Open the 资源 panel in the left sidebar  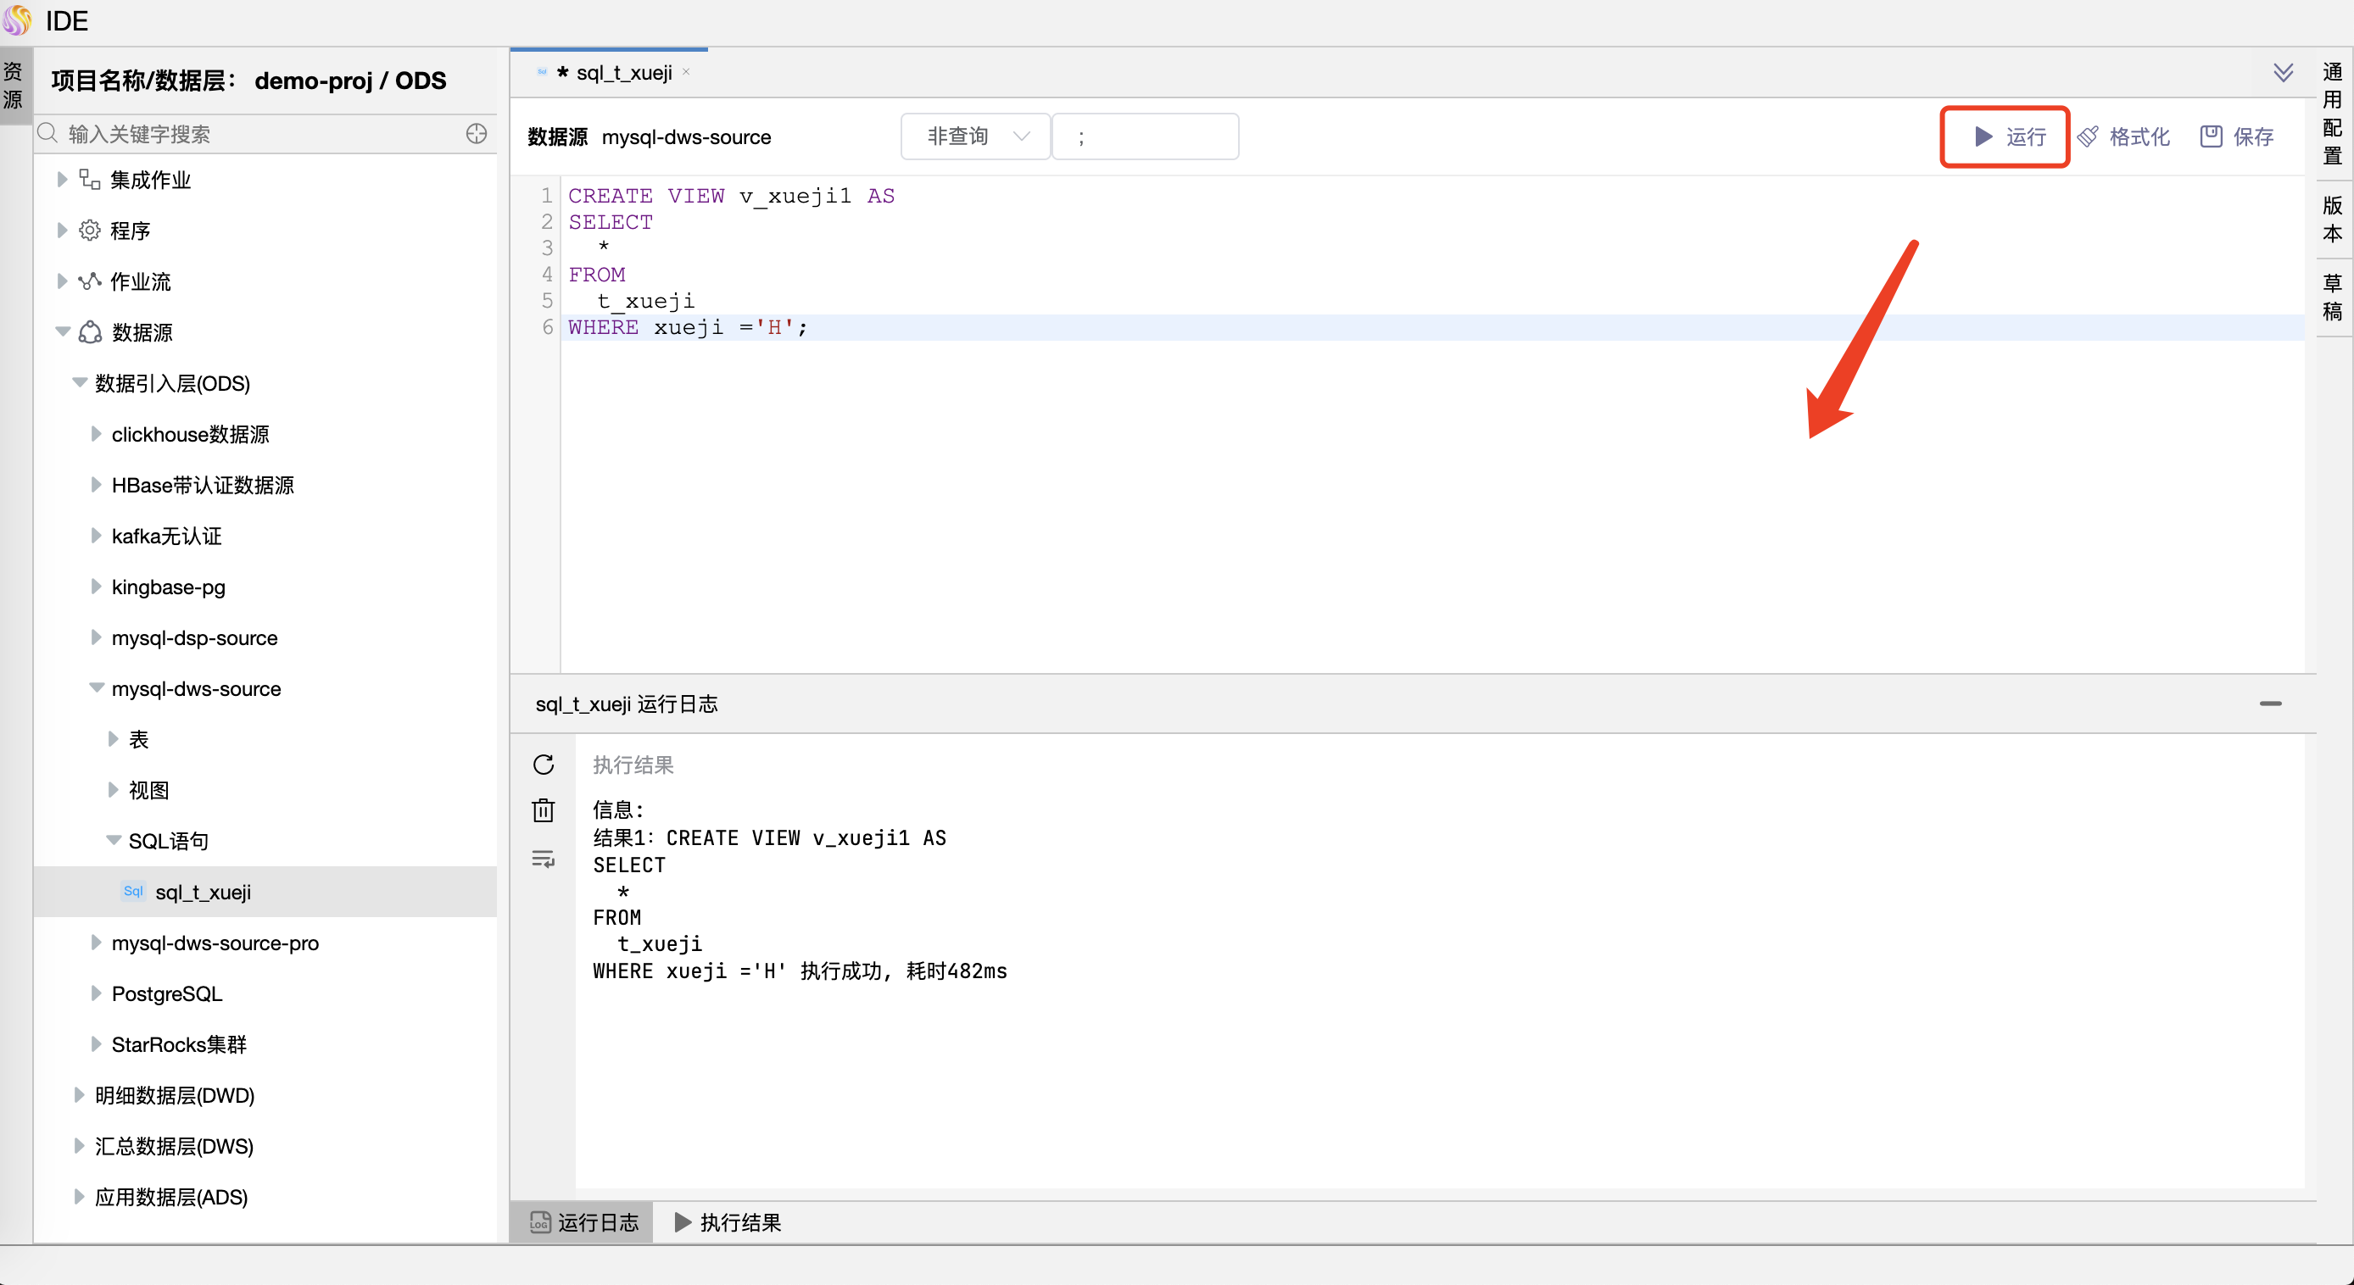14,85
